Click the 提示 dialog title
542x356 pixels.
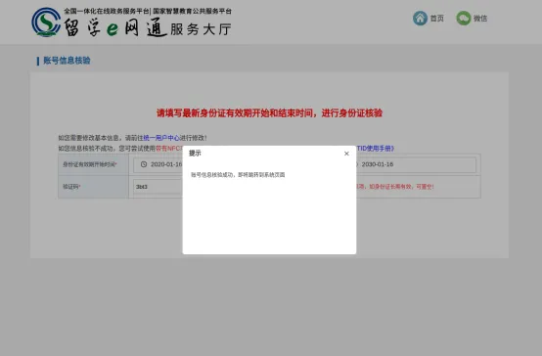[195, 154]
